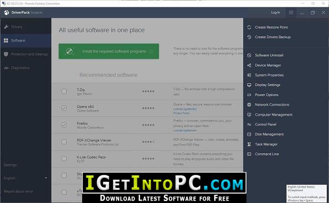Click the Disk Management icon
Image resolution: width=329 pixels, height=203 pixels.
pos(249,134)
